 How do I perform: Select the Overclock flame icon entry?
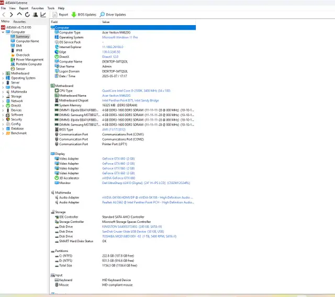point(13,55)
